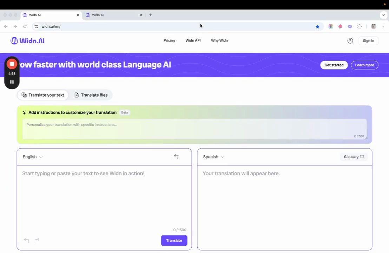The height and width of the screenshot is (253, 389).
Task: Go forward in browser history
Action: [15, 27]
